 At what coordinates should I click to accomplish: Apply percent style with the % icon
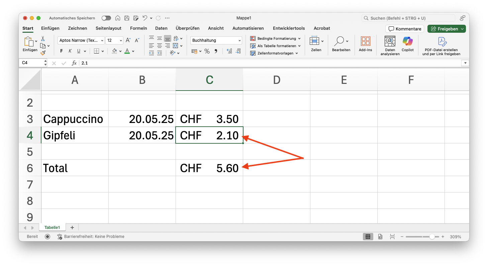(207, 51)
